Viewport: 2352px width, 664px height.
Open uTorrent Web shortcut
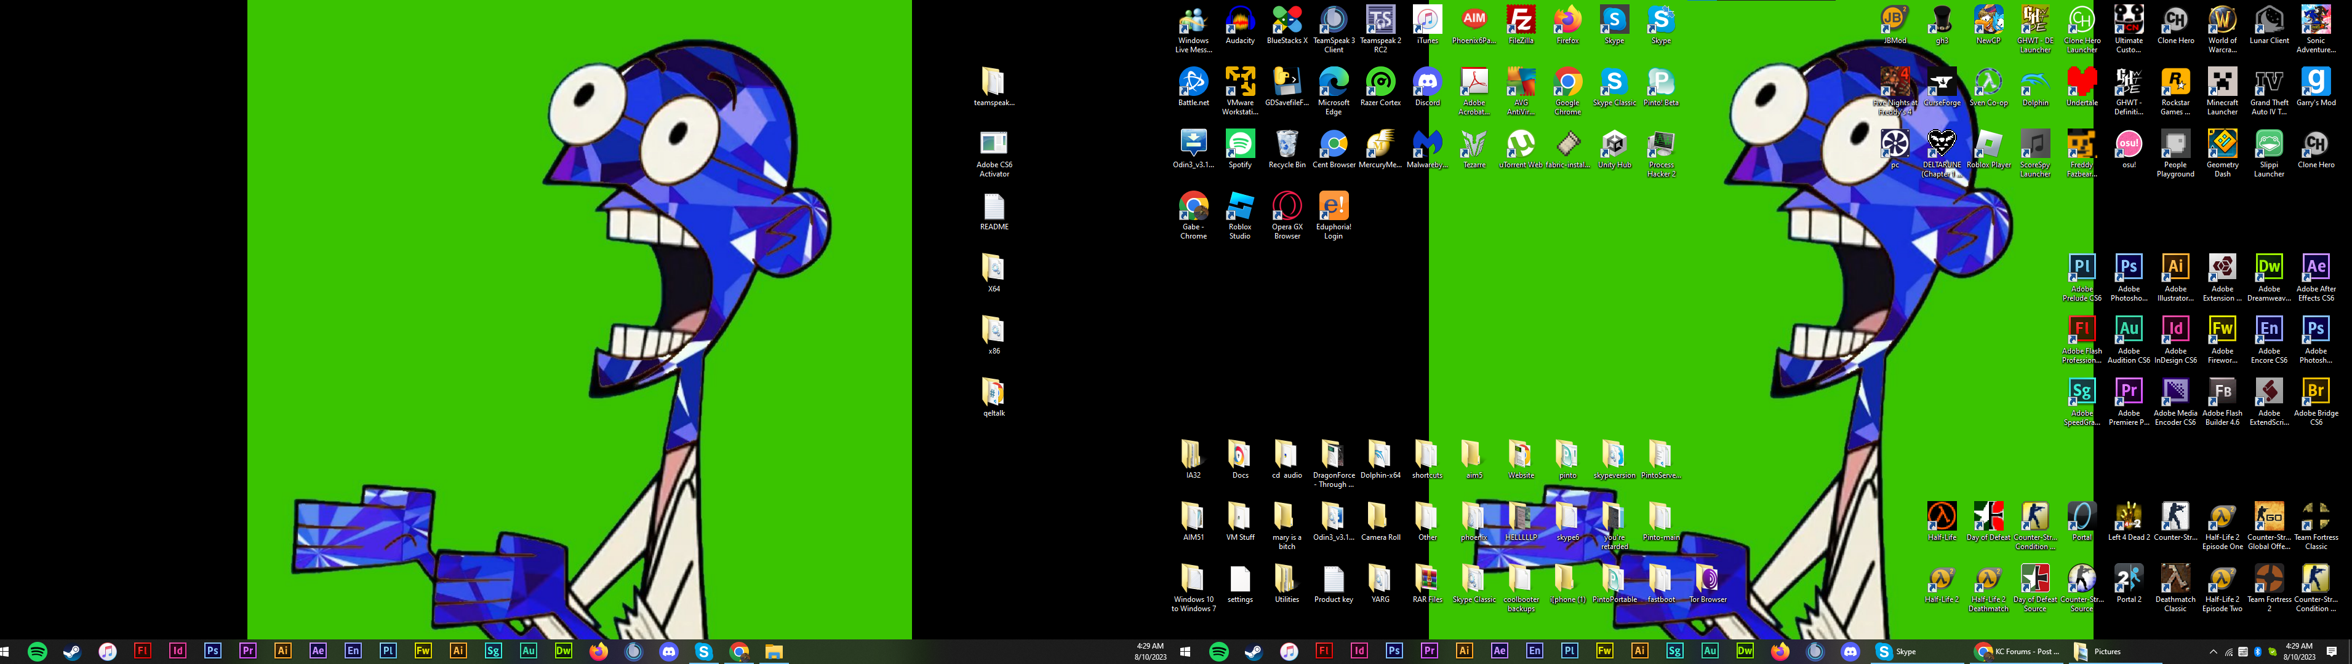click(1520, 149)
